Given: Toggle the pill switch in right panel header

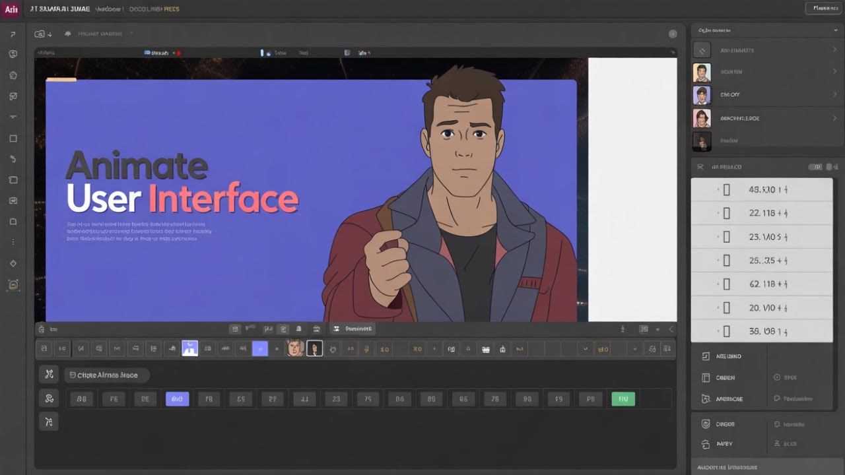Looking at the screenshot, I should click(816, 167).
